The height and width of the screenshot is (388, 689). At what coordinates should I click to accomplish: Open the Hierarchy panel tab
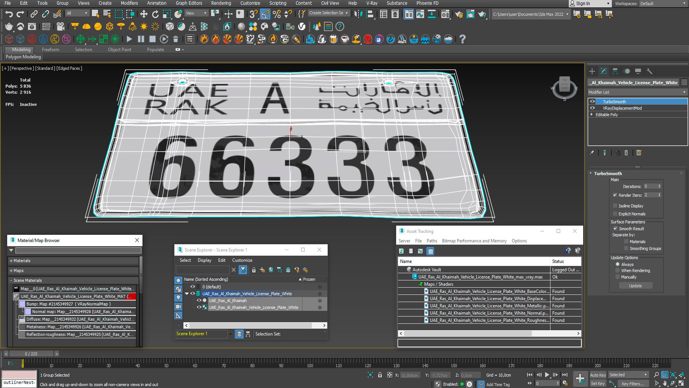615,71
